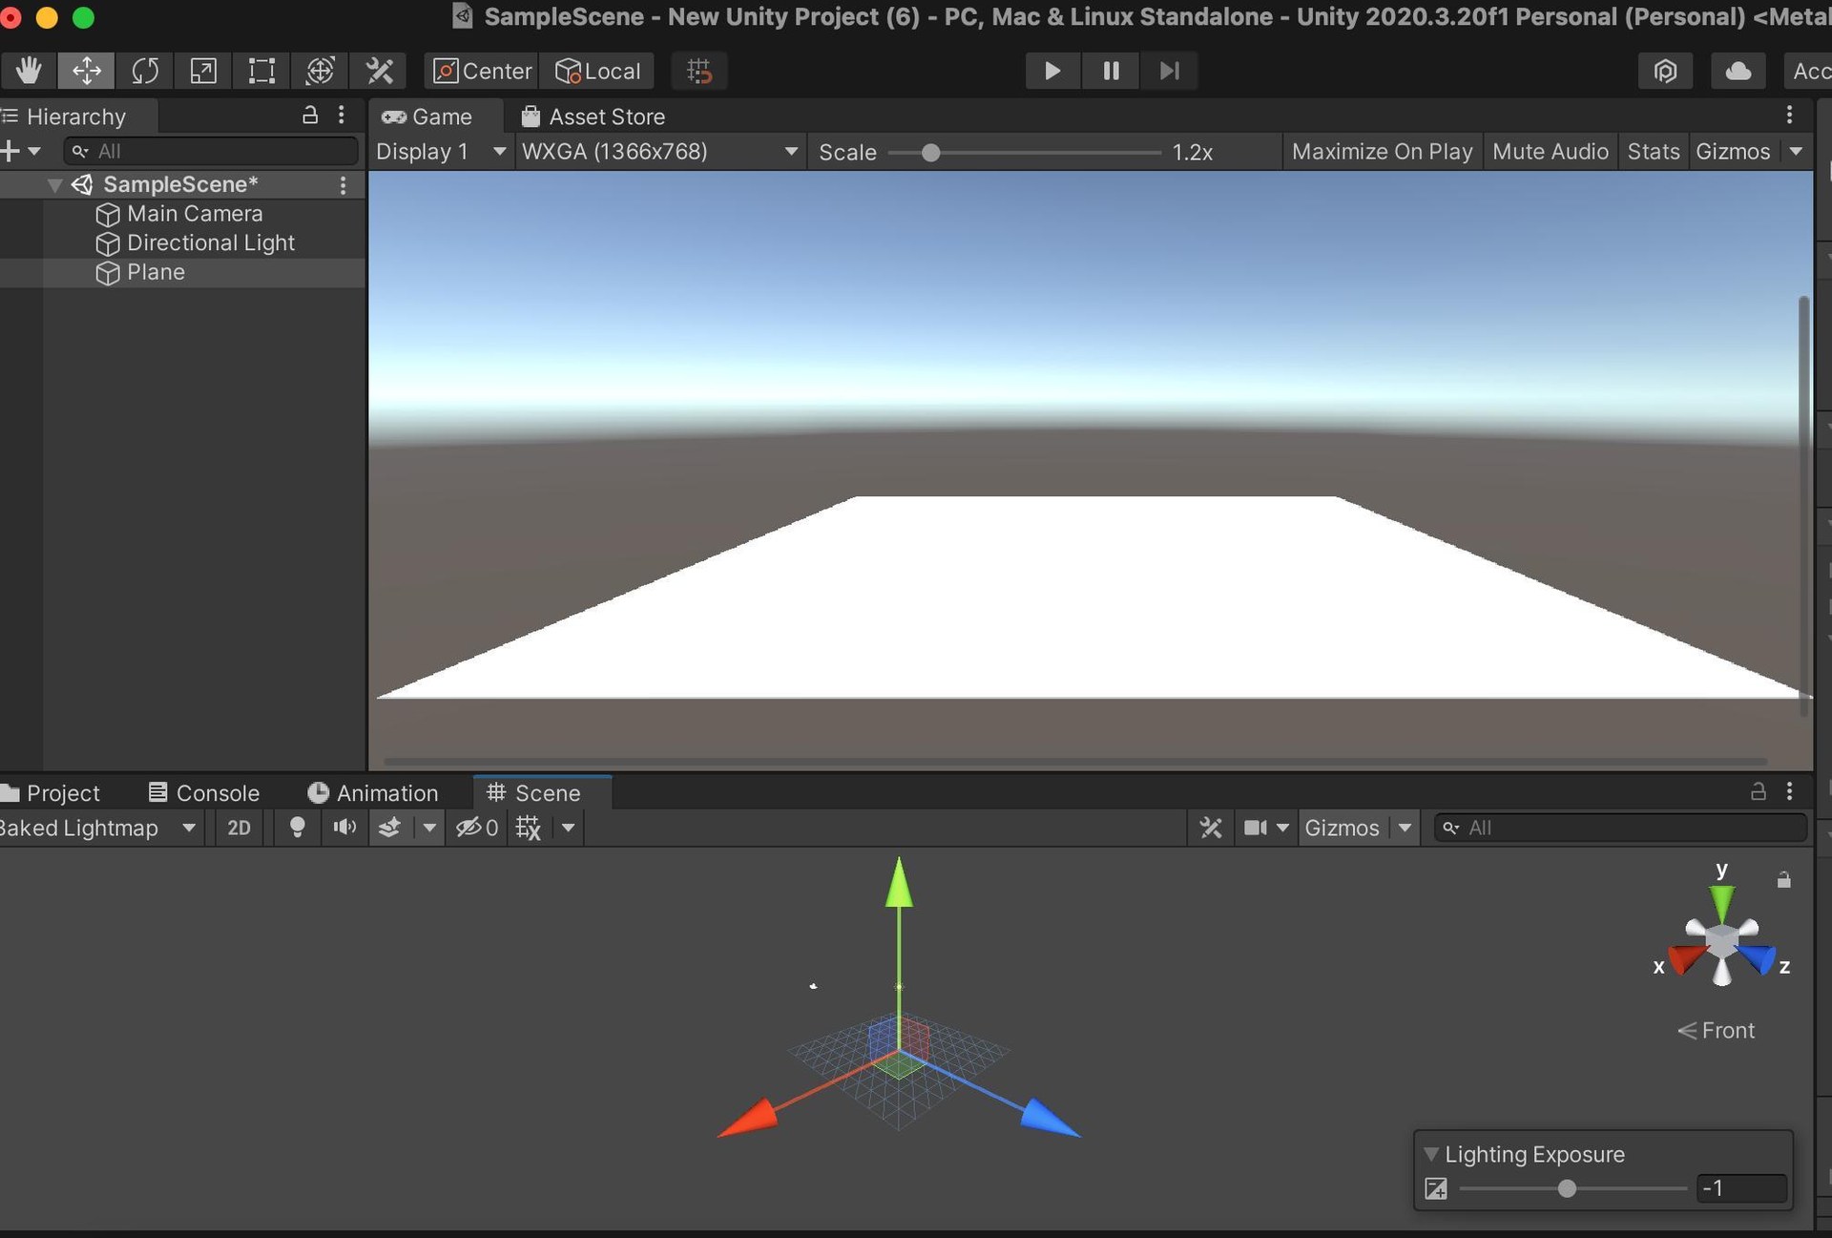Open the custom editor tools wrench icon
Viewport: 1832px width, 1238px height.
click(379, 70)
